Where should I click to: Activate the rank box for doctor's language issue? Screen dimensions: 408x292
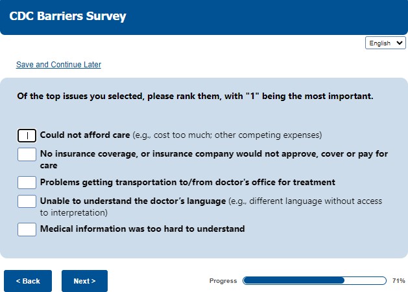(x=27, y=201)
